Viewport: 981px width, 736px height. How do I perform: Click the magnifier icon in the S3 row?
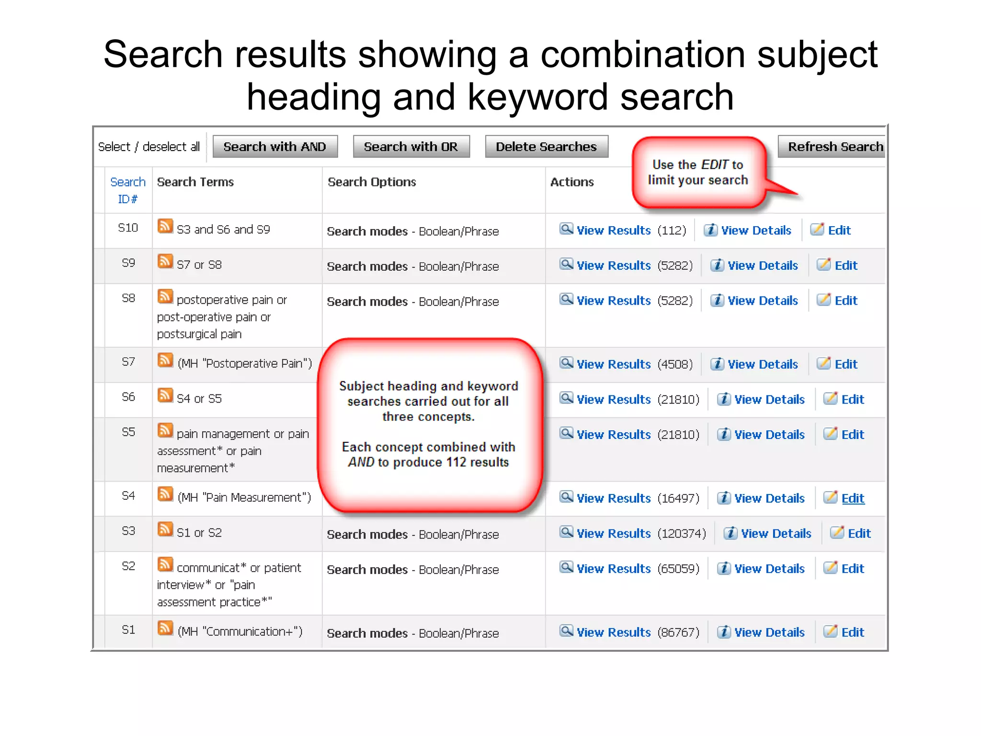[566, 532]
